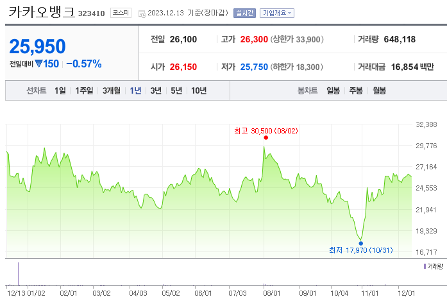Click the 실시간 real-time button
Screen dimensions: 447x306
244,13
